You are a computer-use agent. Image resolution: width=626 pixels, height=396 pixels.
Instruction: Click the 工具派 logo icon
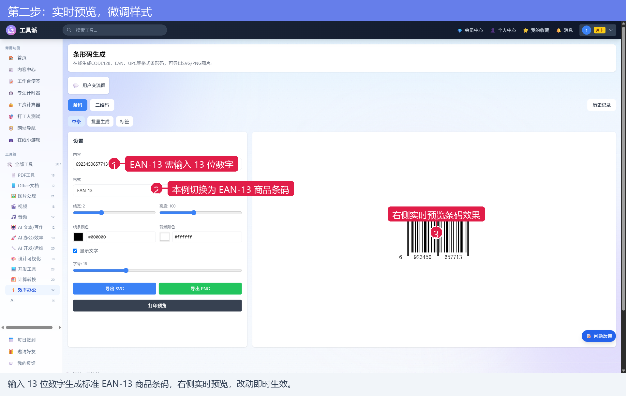click(11, 30)
